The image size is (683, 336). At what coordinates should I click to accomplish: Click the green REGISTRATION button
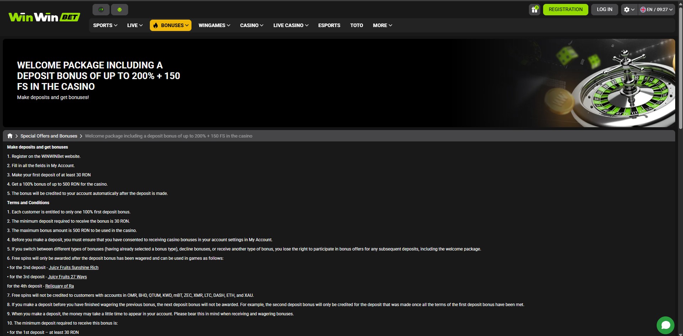point(566,10)
